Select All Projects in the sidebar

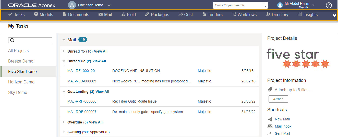point(18,51)
